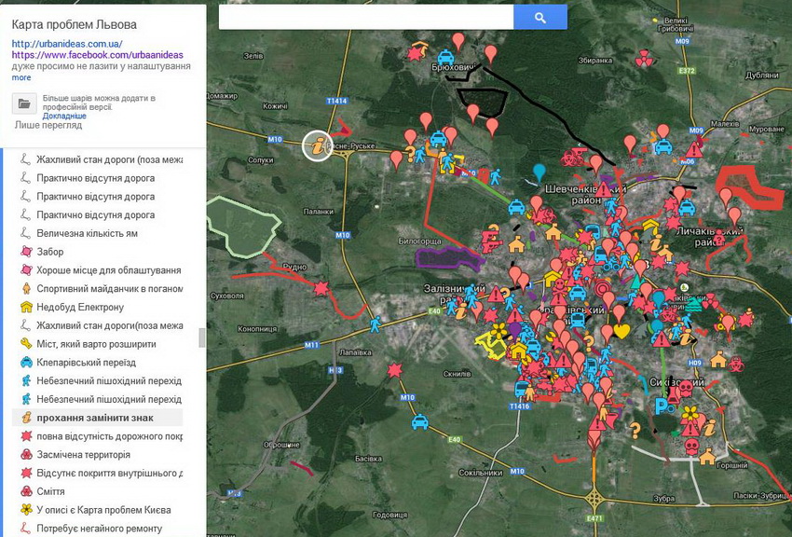Viewport: 792px width, 537px height.
Task: Click the T1414 road shield
Action: pyautogui.click(x=337, y=101)
